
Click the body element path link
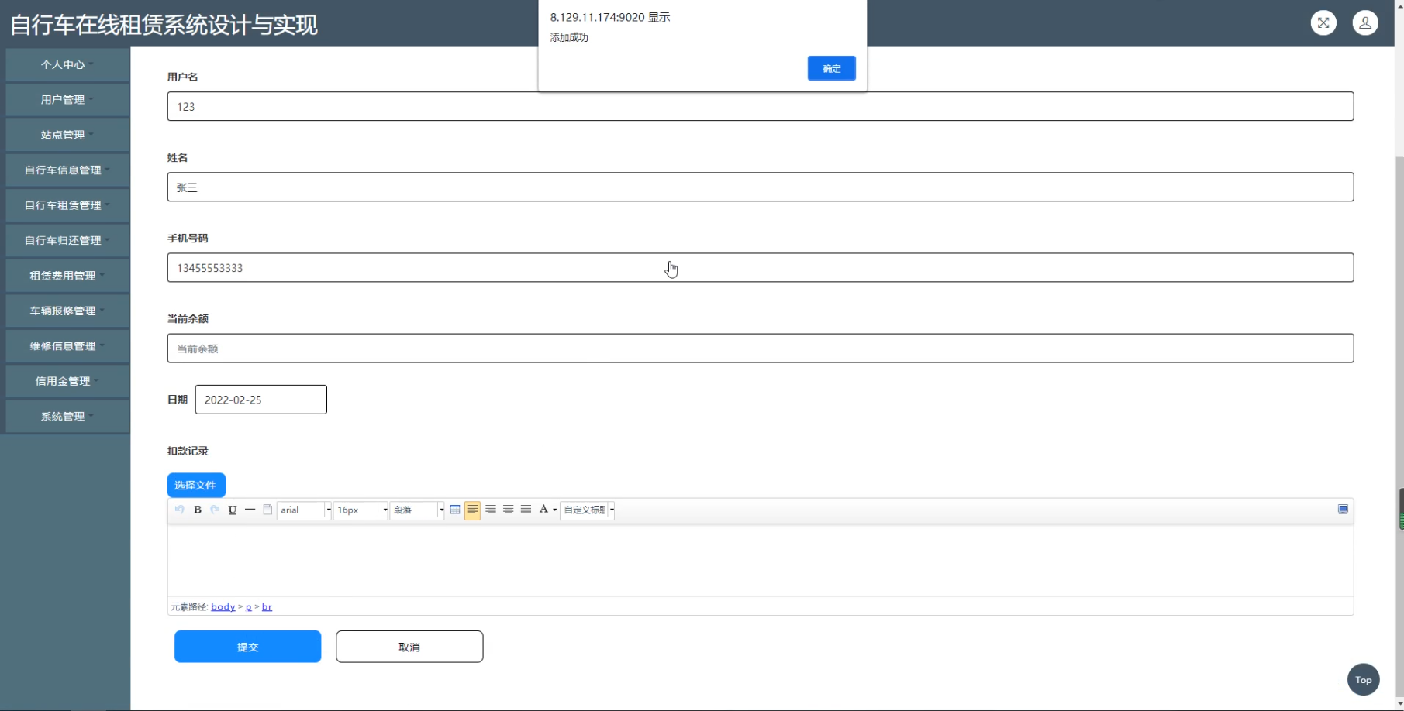pos(223,606)
